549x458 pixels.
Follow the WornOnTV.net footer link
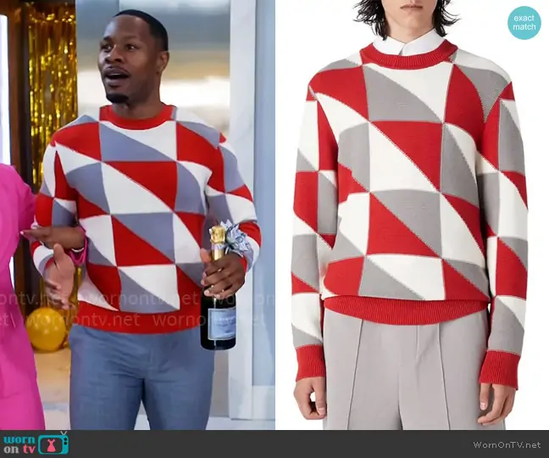[507, 444]
